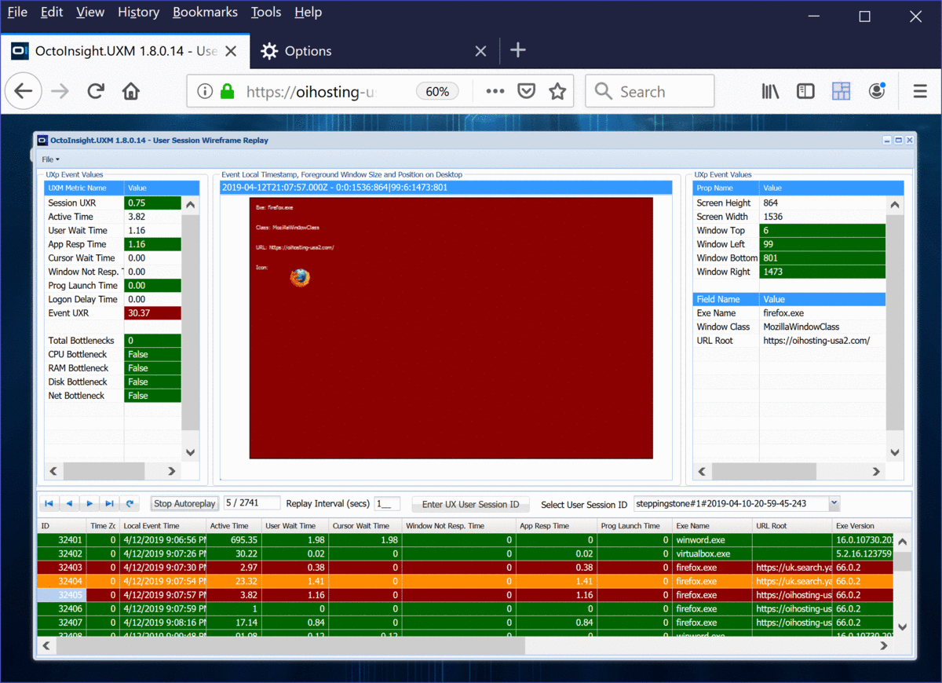Click Stop Autoreplay button

pyautogui.click(x=184, y=504)
